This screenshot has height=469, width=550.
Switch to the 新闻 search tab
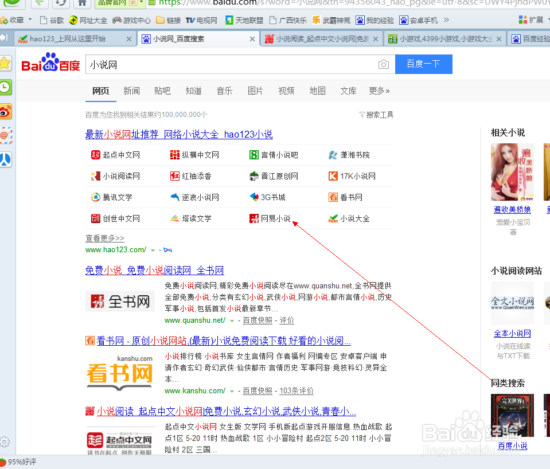(x=131, y=91)
